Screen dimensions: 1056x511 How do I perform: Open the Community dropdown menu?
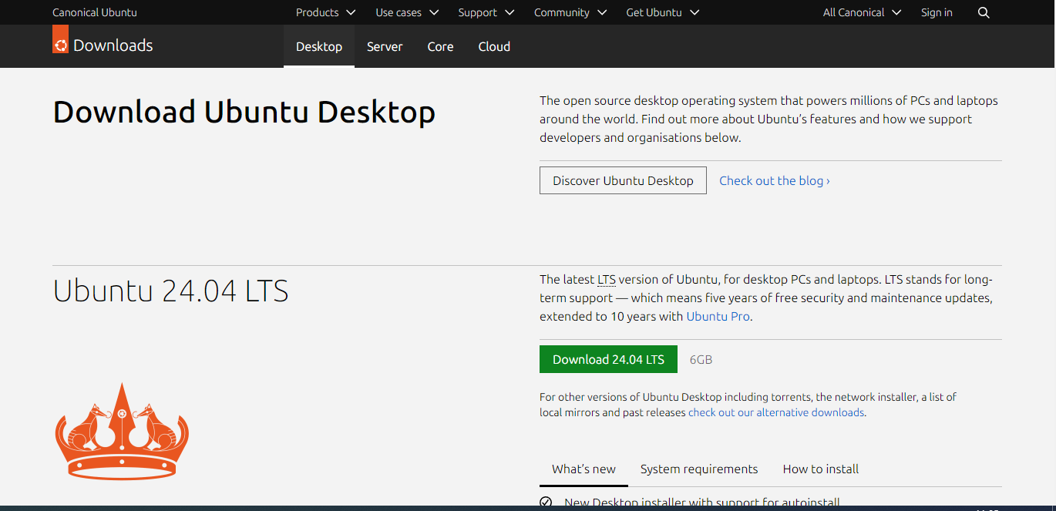pos(570,12)
